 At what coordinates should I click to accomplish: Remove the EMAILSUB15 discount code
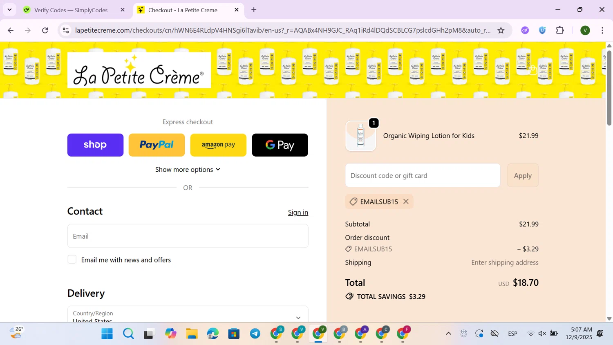click(406, 202)
